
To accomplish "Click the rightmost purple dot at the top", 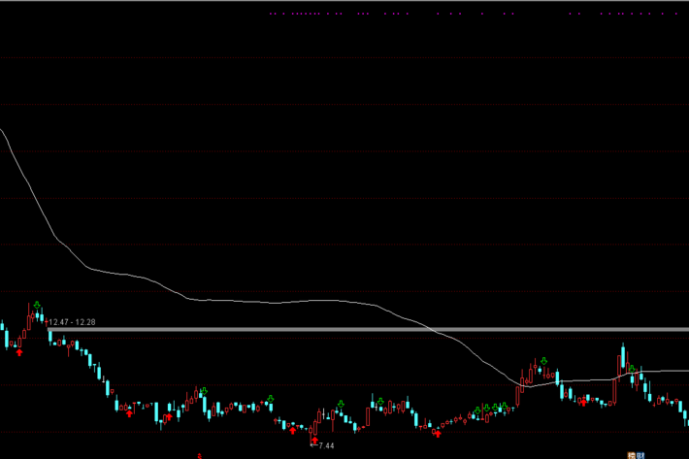I will (x=676, y=15).
